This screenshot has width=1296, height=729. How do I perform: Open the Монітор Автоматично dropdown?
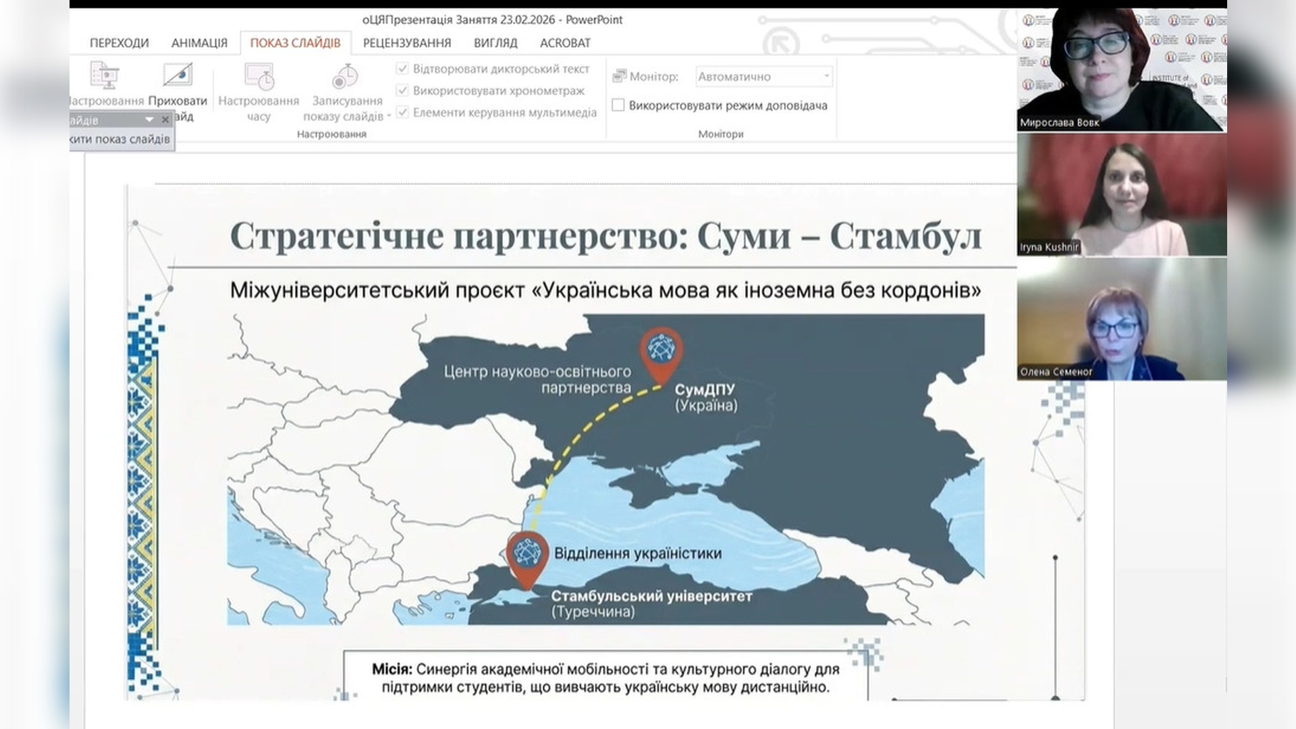tap(826, 76)
